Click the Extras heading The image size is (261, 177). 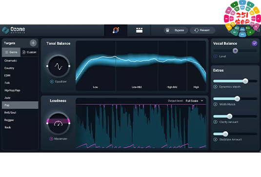pyautogui.click(x=218, y=70)
